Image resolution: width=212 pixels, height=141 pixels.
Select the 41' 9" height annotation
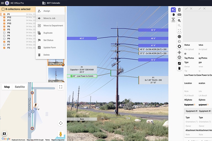pyautogui.click(x=153, y=45)
